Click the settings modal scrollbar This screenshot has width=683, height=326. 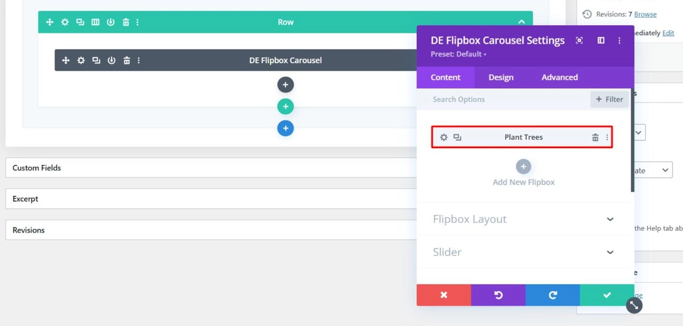point(632,142)
